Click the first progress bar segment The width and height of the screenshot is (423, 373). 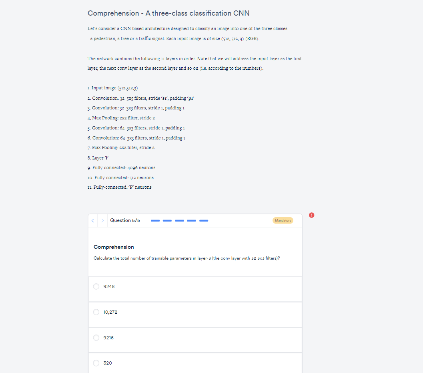pyautogui.click(x=155, y=220)
